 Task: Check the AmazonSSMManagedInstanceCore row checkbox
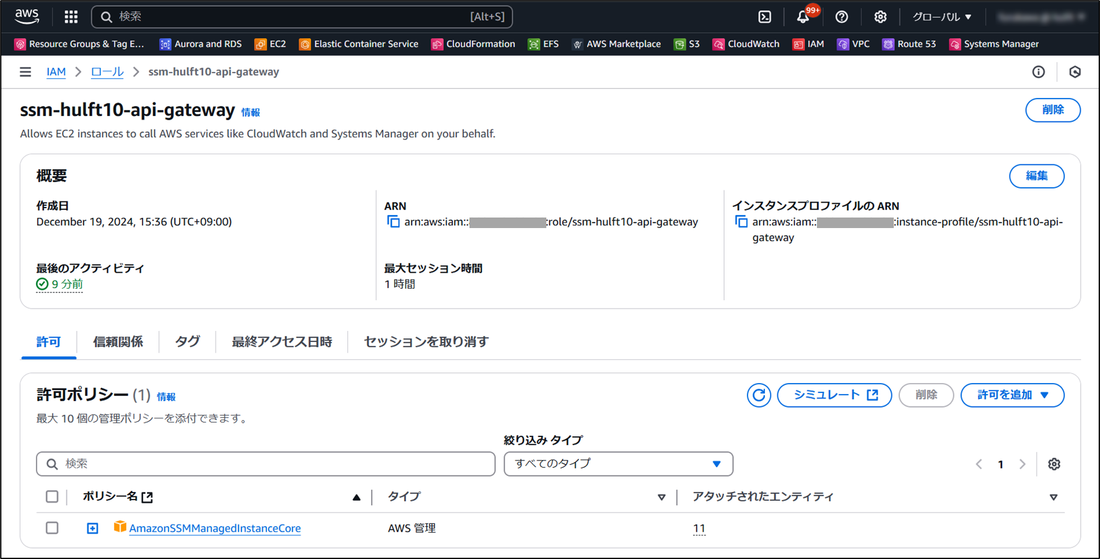tap(52, 528)
